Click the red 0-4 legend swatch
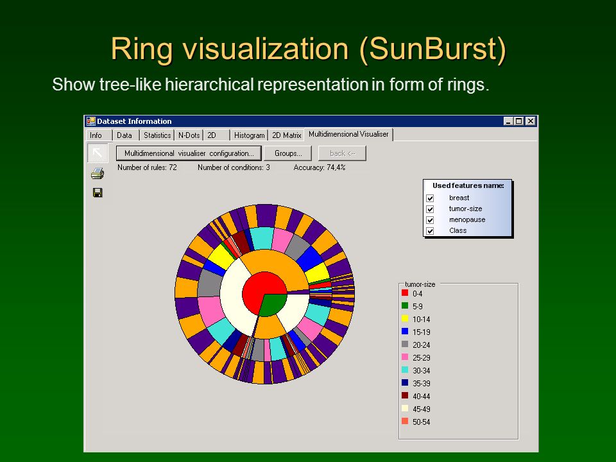 [x=405, y=293]
